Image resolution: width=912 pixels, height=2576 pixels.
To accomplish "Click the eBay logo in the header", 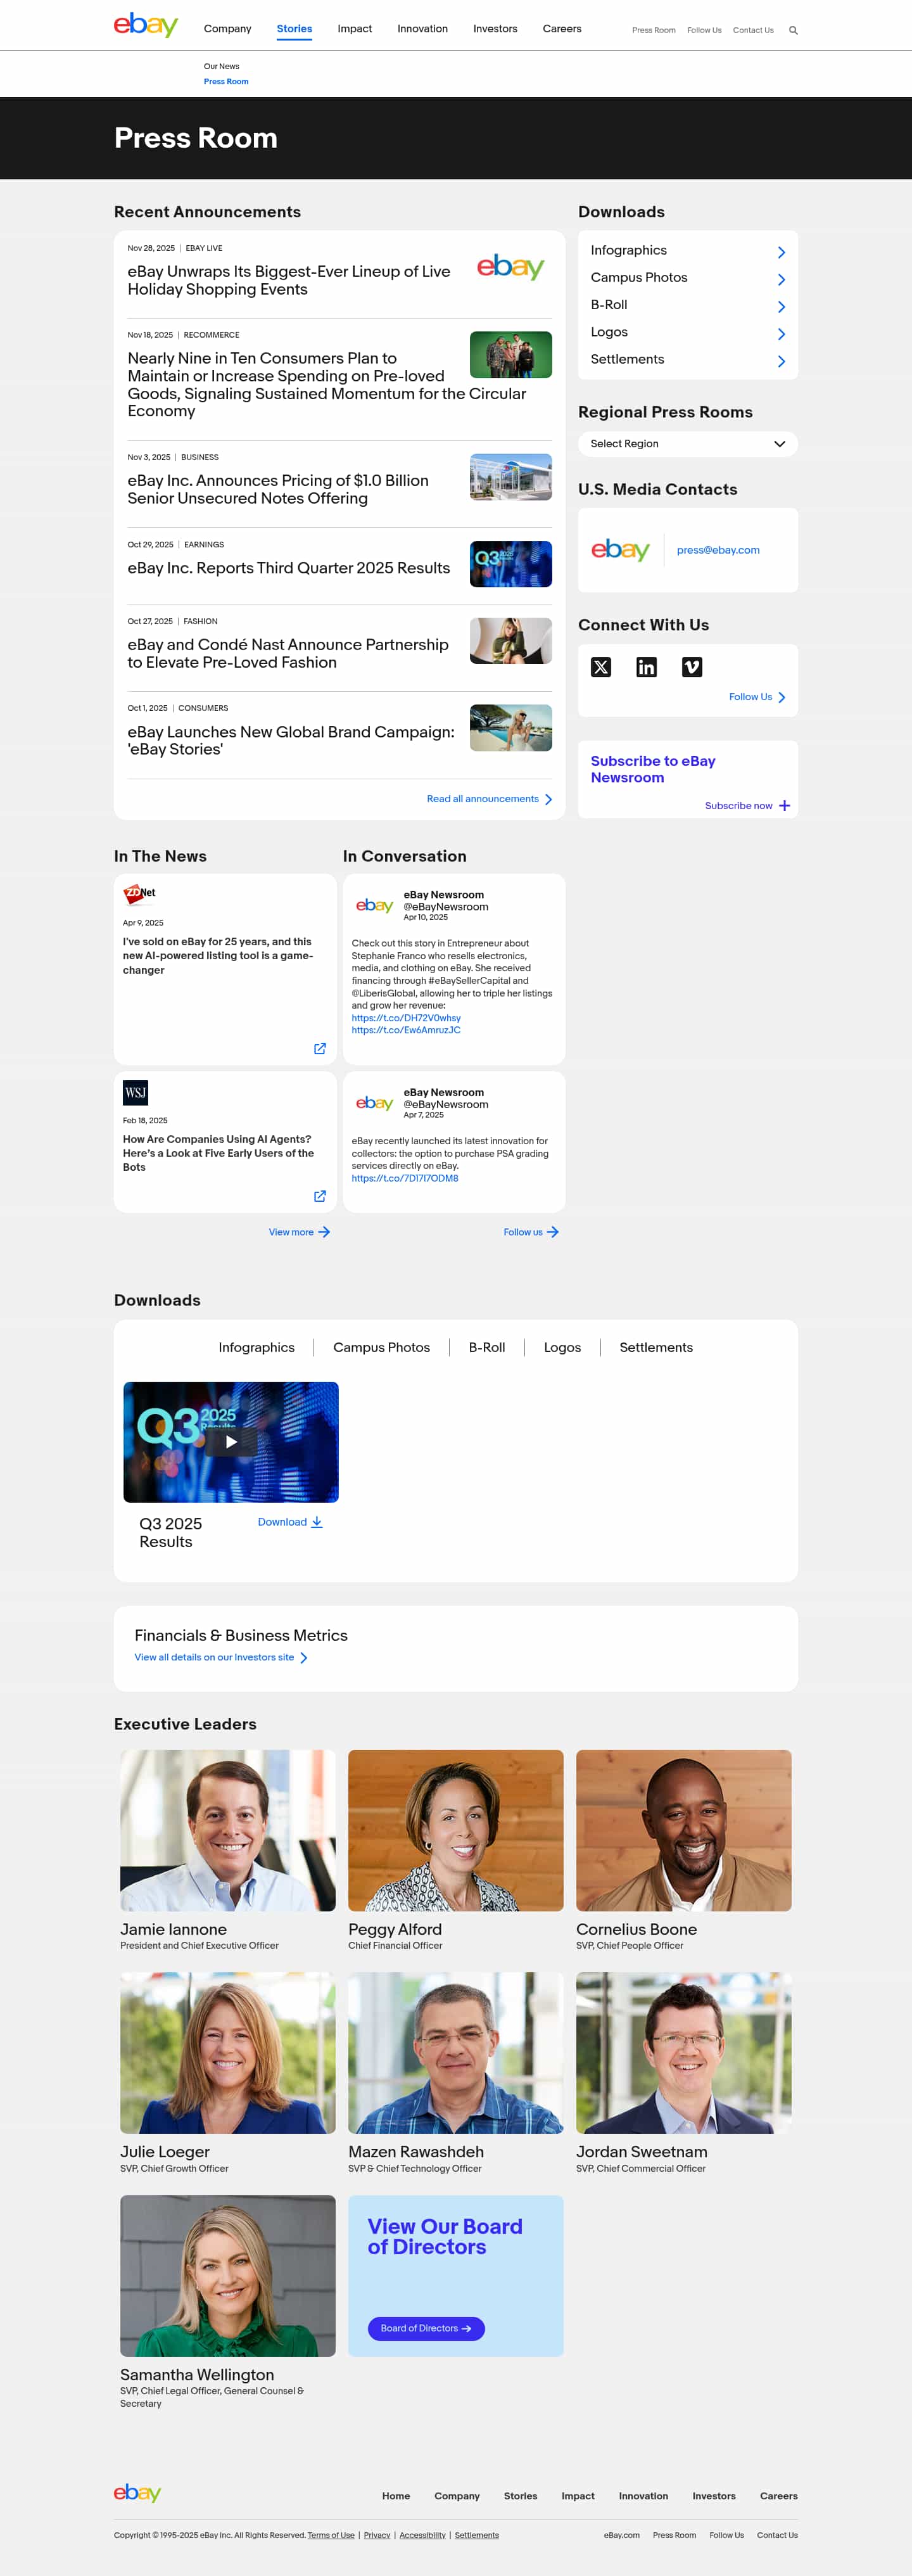I will tap(146, 25).
